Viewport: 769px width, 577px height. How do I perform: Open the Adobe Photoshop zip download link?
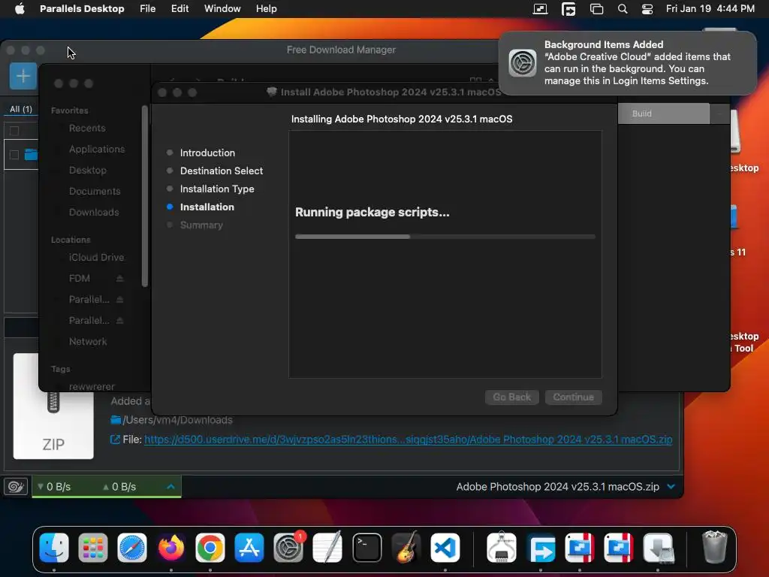[x=408, y=440]
